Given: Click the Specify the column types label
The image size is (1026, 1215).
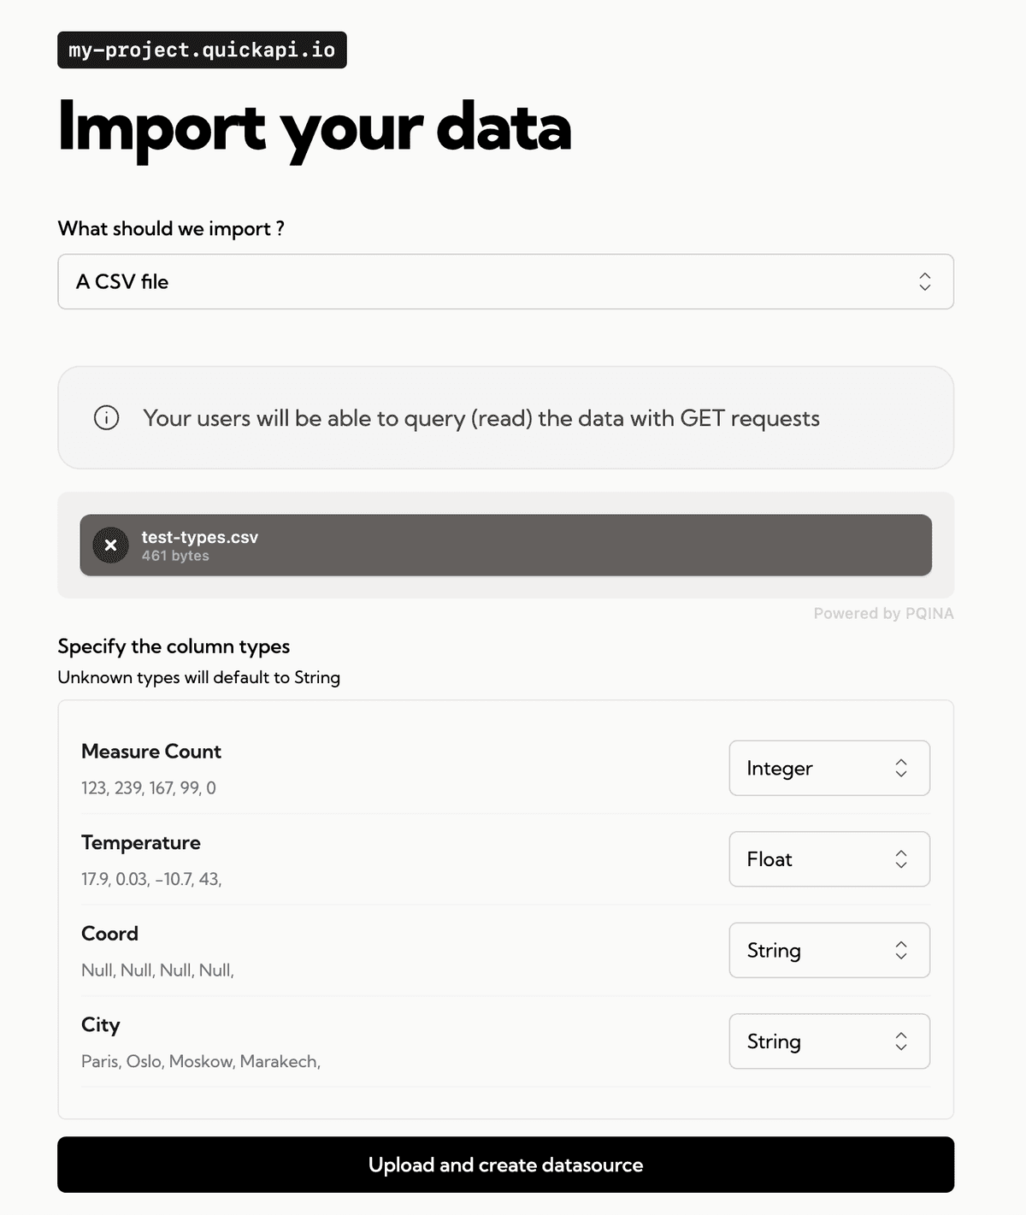Looking at the screenshot, I should (173, 646).
